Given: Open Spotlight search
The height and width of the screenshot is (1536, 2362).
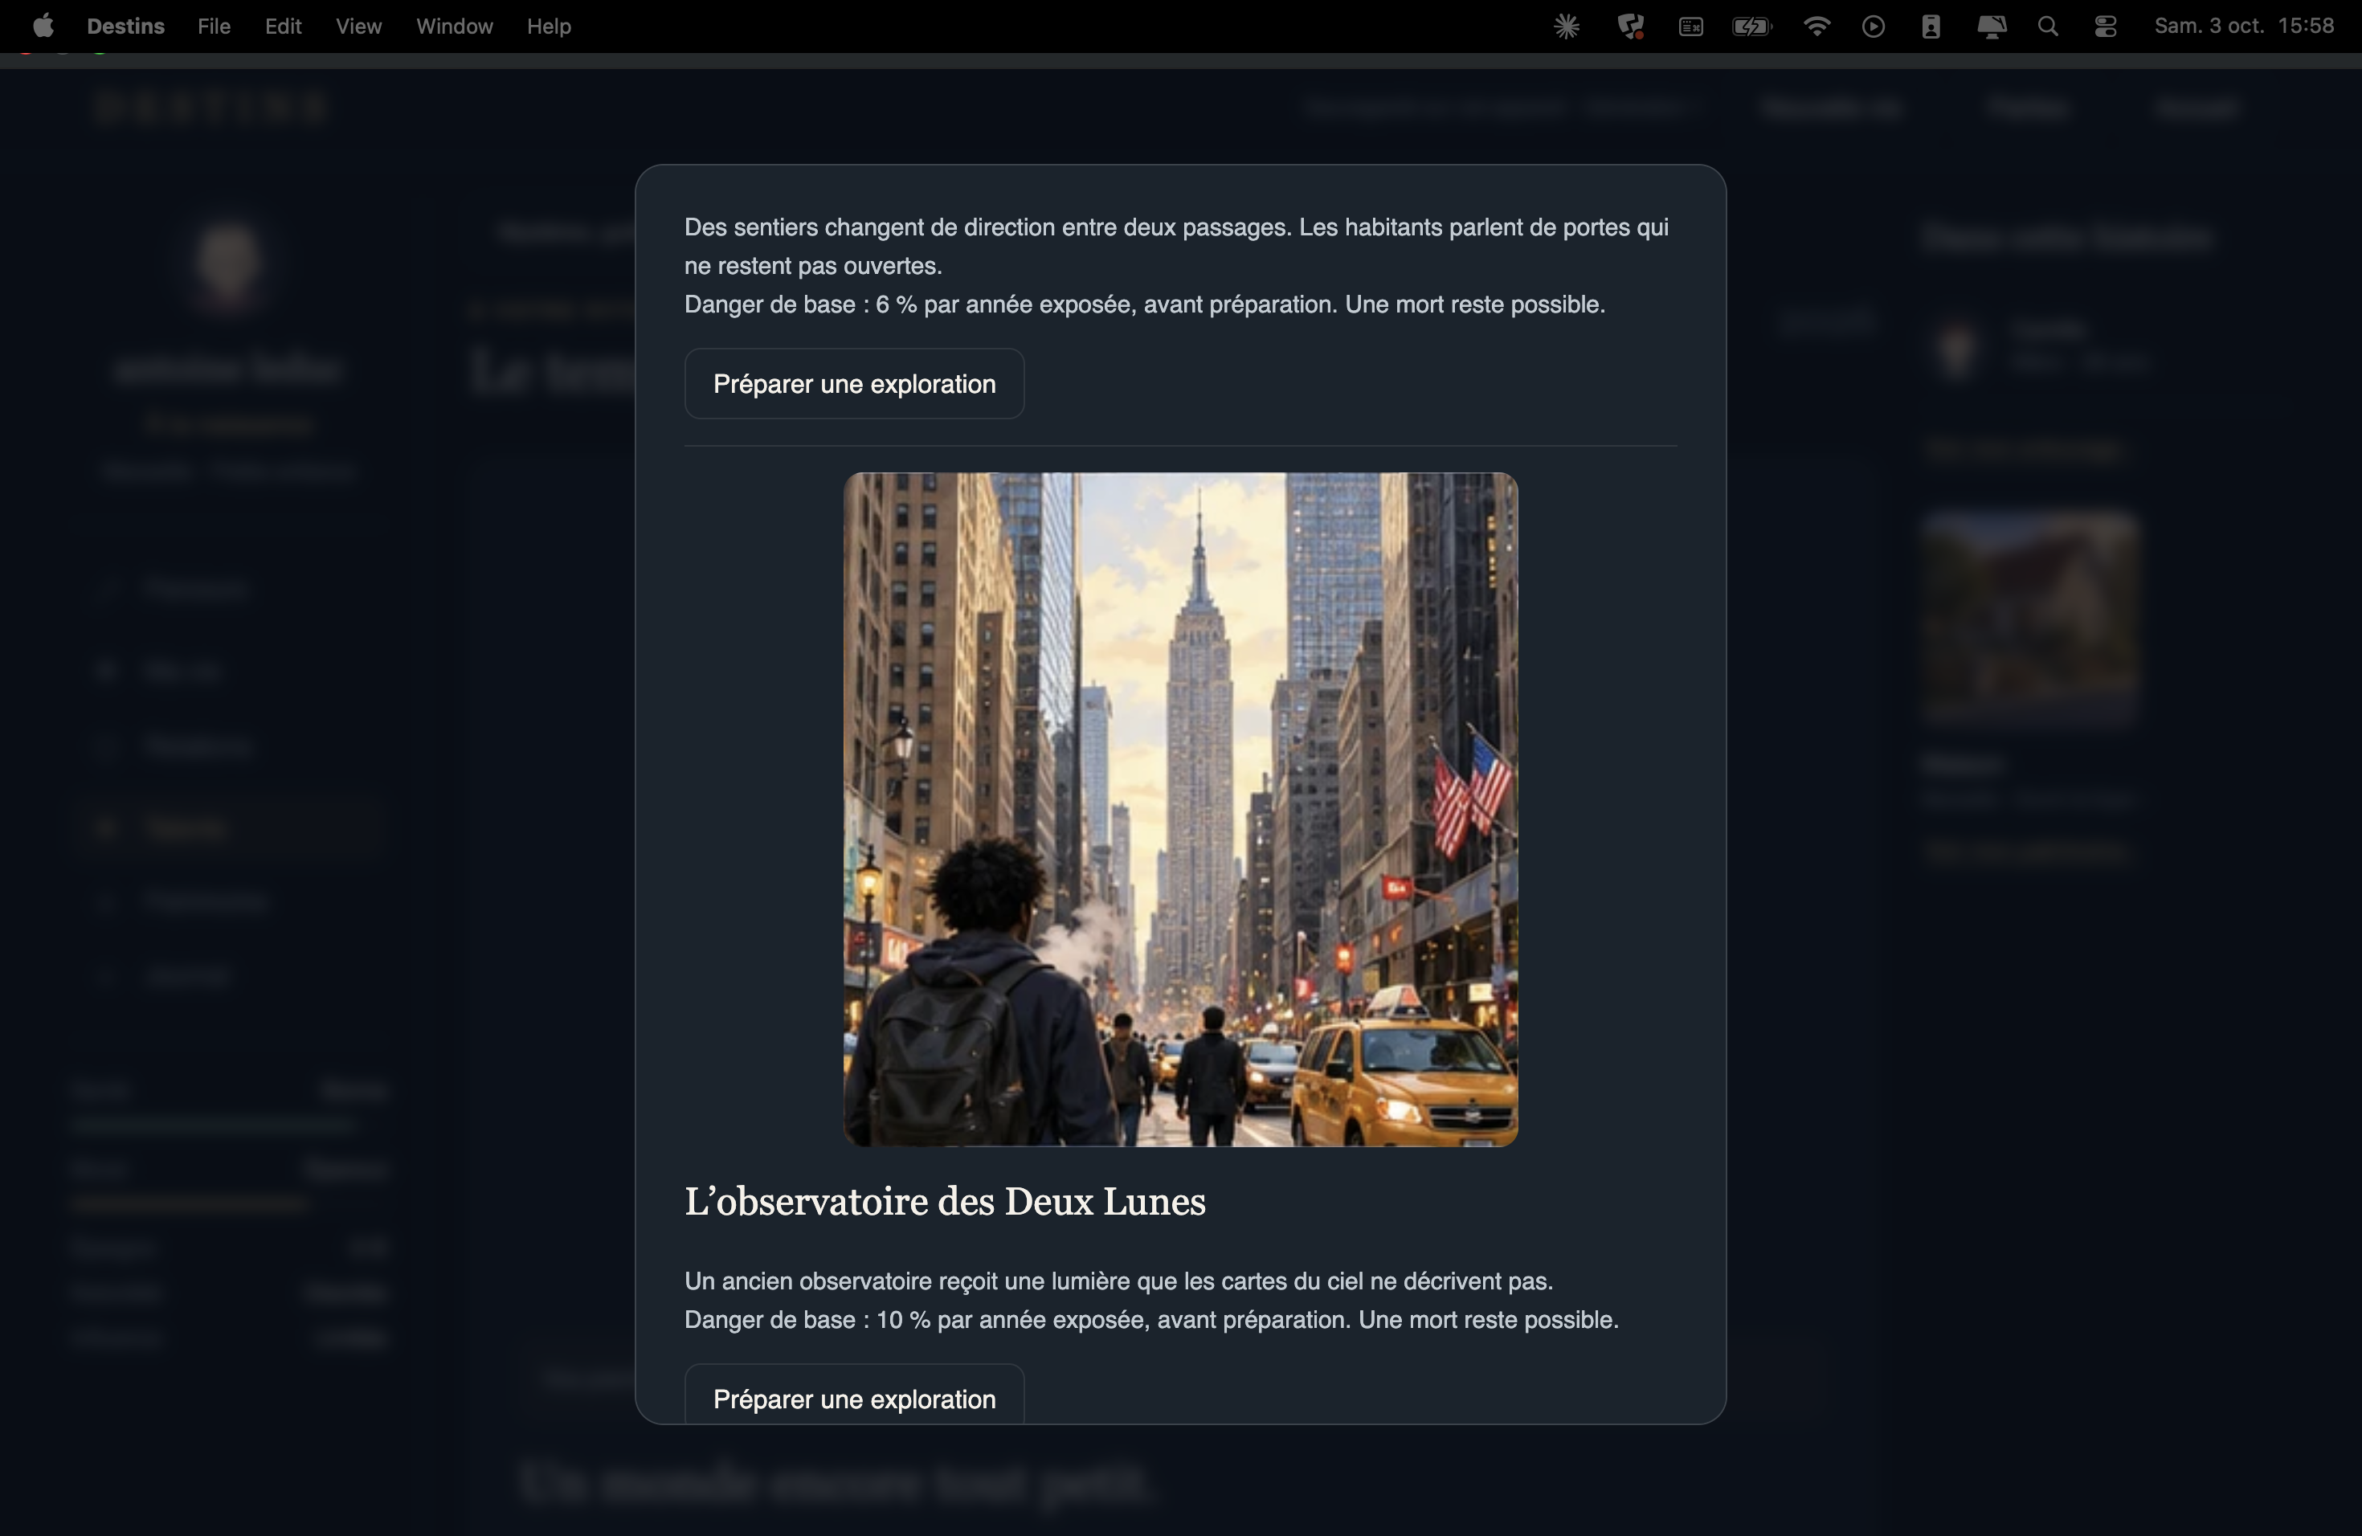Looking at the screenshot, I should [2047, 27].
